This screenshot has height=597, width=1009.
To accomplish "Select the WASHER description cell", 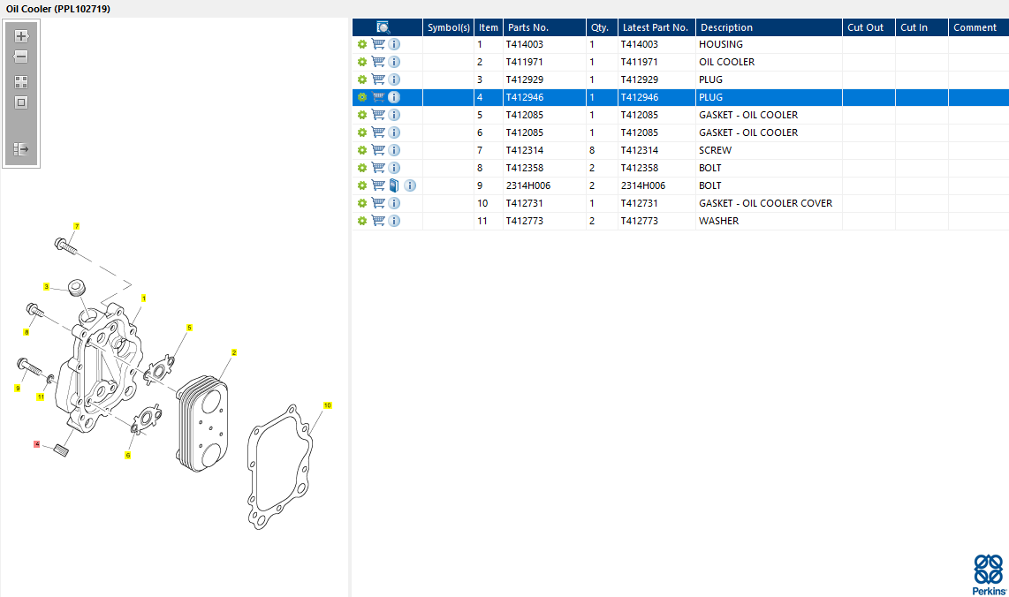I will (769, 221).
